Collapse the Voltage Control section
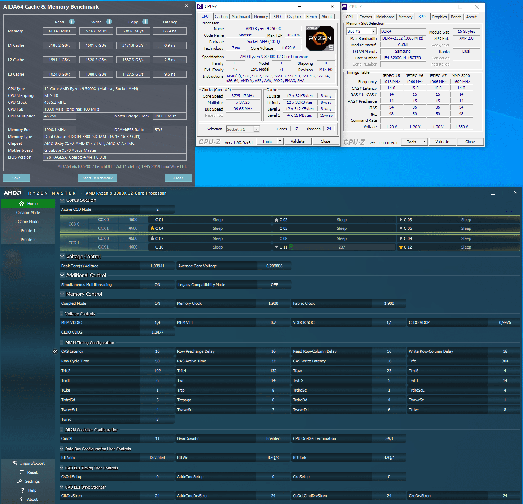Image resolution: width=523 pixels, height=504 pixels. point(62,257)
